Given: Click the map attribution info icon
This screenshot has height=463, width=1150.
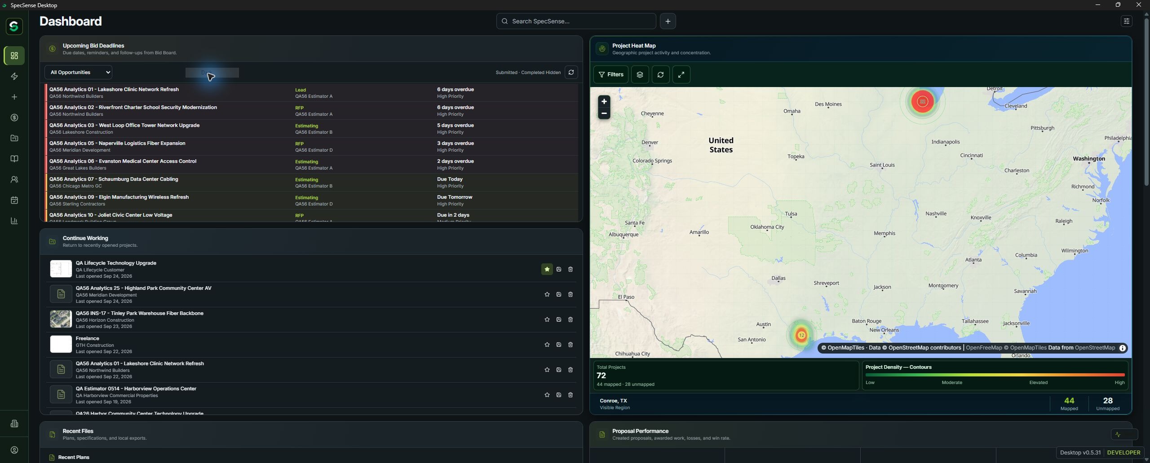Looking at the screenshot, I should (x=1122, y=348).
